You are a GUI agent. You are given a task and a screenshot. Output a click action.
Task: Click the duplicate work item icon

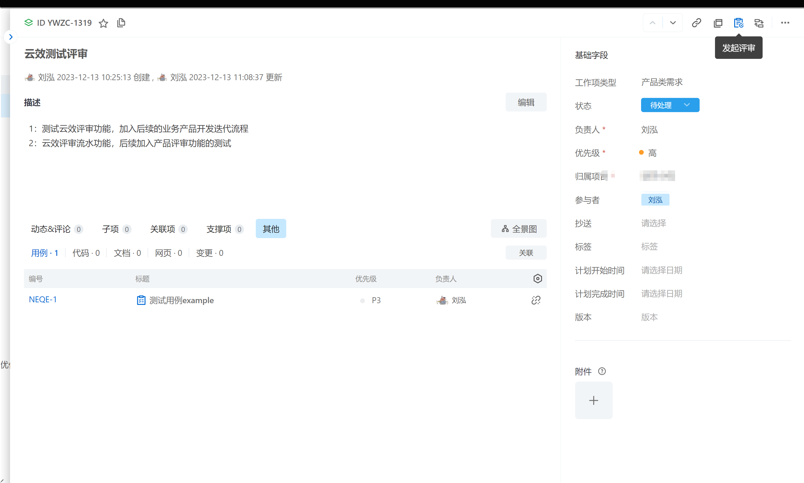pyautogui.click(x=718, y=23)
